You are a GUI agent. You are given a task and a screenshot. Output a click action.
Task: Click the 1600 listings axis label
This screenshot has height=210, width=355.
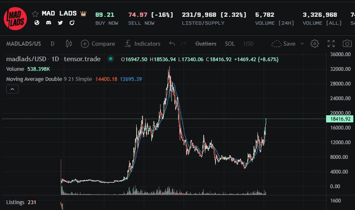click(x=336, y=201)
